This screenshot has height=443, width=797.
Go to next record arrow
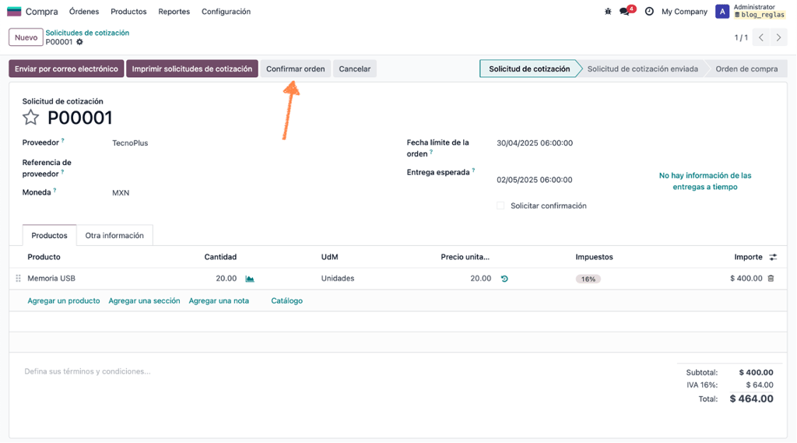(x=778, y=37)
